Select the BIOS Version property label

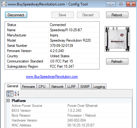[21, 111]
